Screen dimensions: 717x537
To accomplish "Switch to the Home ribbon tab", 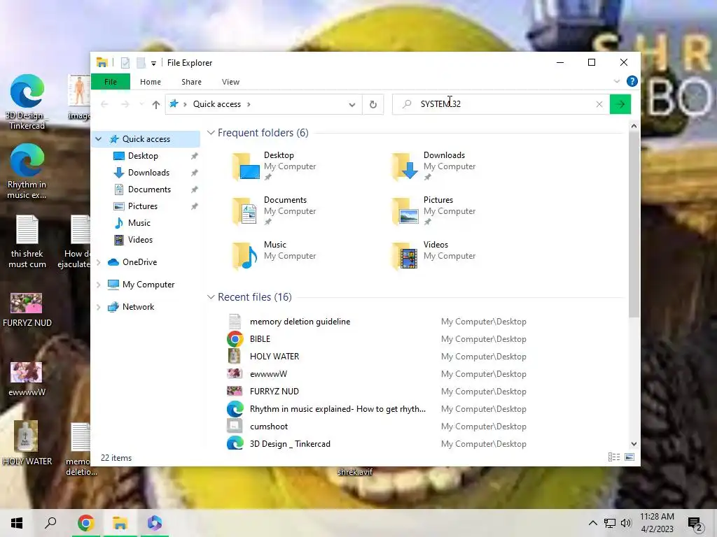I will click(x=151, y=82).
